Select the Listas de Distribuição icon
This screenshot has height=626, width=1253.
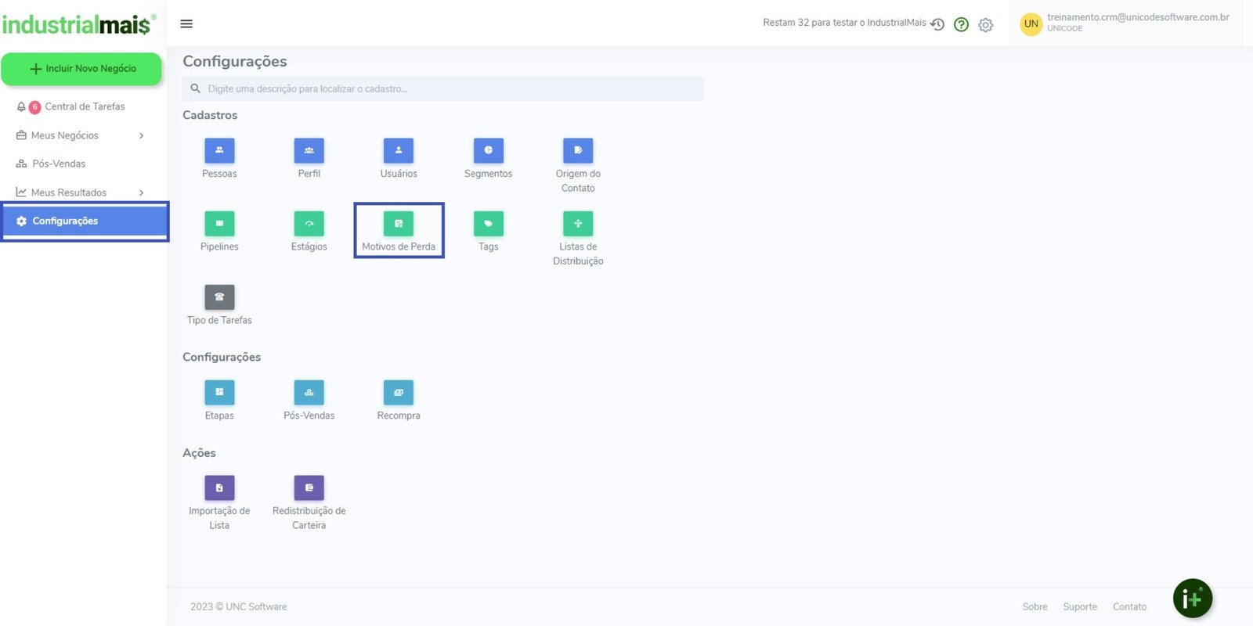tap(578, 224)
